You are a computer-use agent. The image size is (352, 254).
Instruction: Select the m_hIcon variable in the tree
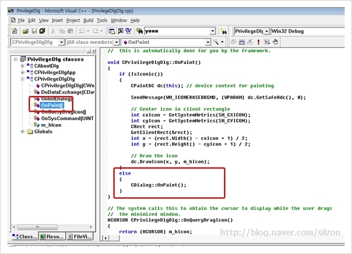(51, 125)
